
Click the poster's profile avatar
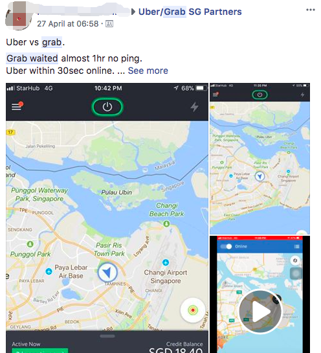[x=18, y=16]
